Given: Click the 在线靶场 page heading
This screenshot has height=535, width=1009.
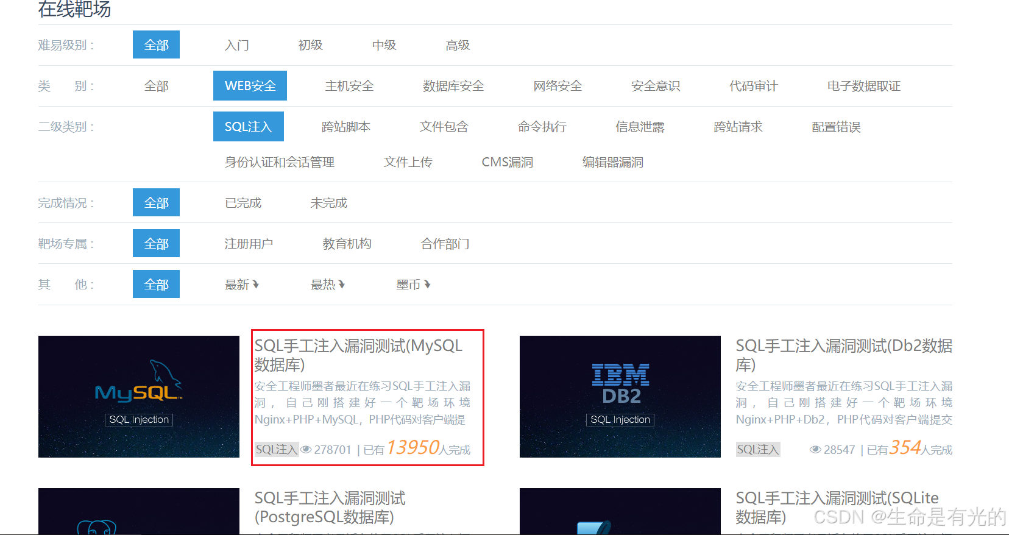Looking at the screenshot, I should [74, 9].
